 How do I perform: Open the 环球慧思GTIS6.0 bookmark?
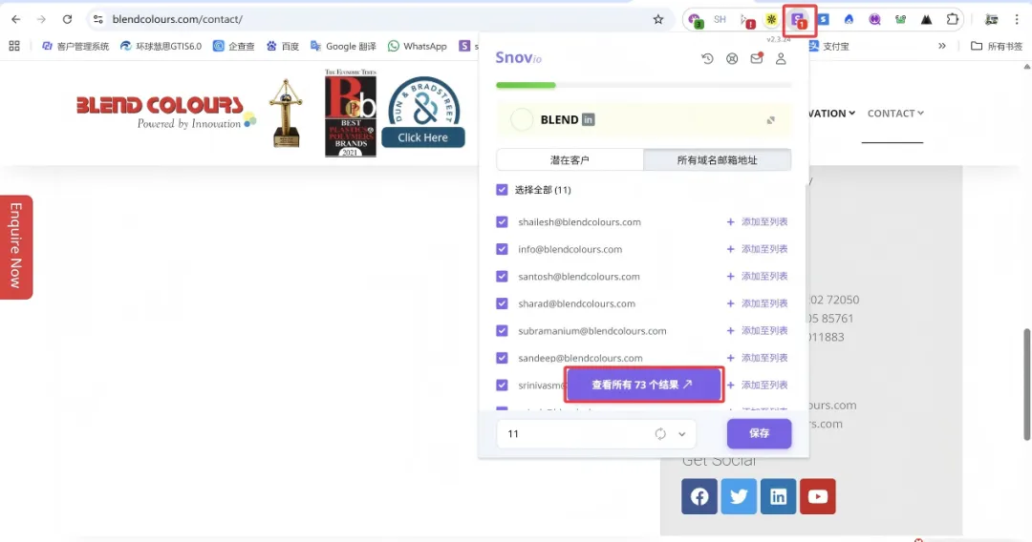(x=161, y=46)
